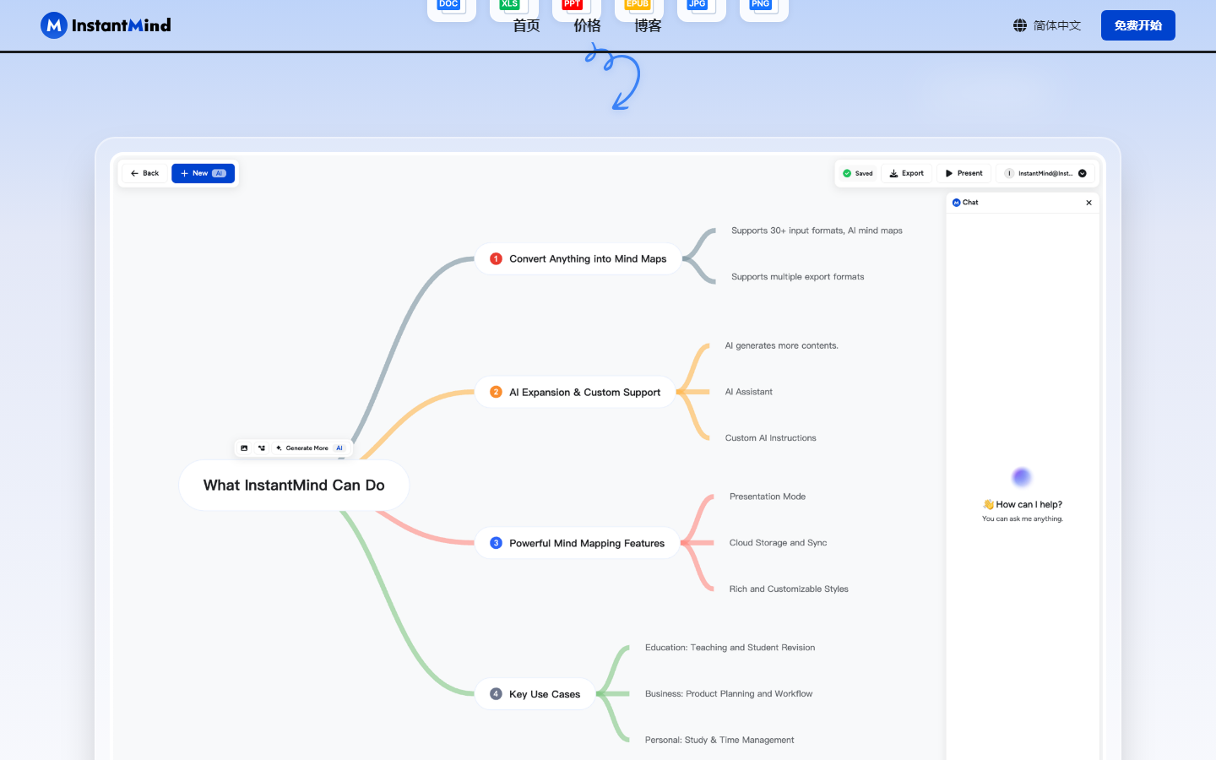Image resolution: width=1216 pixels, height=760 pixels.
Task: Create a New AI mind map
Action: click(203, 173)
